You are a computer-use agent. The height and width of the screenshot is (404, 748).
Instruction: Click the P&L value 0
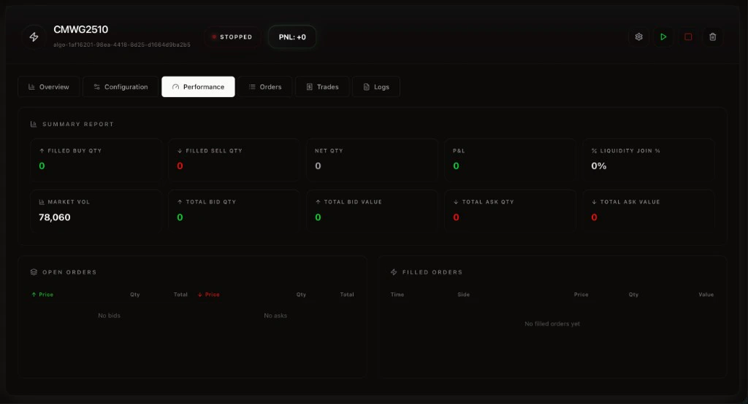click(456, 166)
